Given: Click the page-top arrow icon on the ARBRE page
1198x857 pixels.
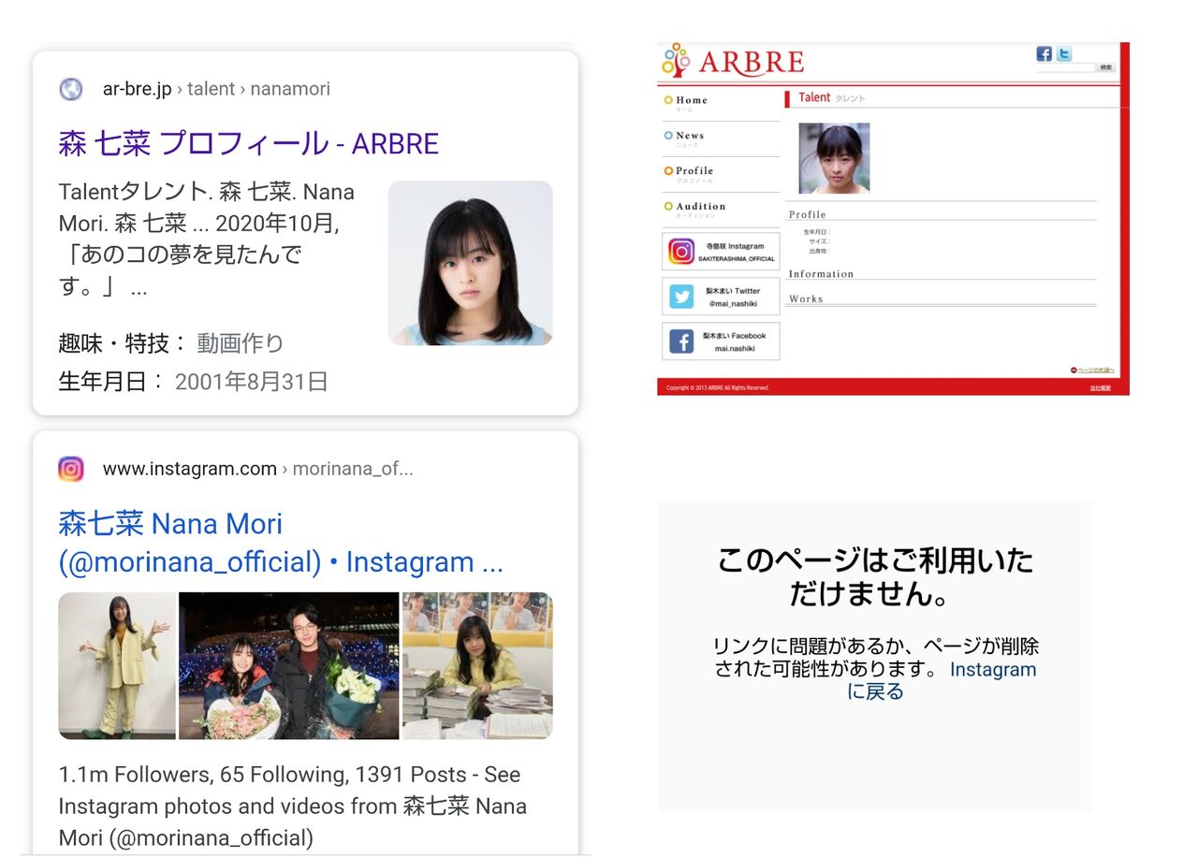Looking at the screenshot, I should [x=1074, y=370].
